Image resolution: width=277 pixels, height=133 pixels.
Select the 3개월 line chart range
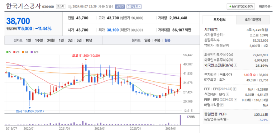(51, 41)
